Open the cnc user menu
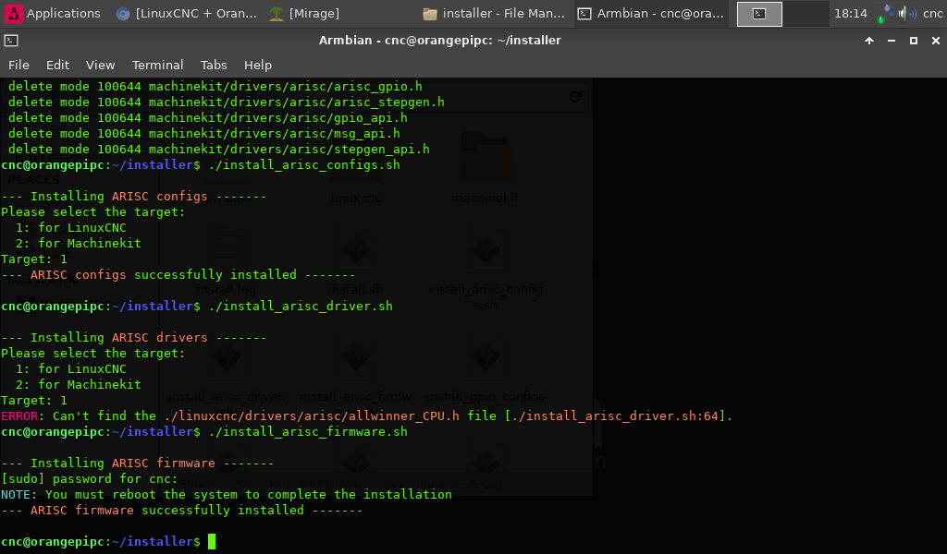The width and height of the screenshot is (947, 554). (932, 13)
